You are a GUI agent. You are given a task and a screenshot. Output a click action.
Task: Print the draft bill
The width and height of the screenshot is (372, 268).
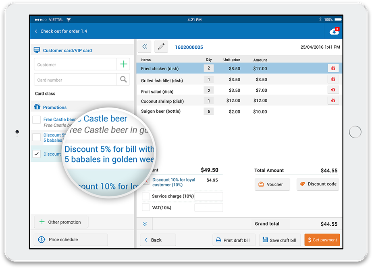[234, 240]
